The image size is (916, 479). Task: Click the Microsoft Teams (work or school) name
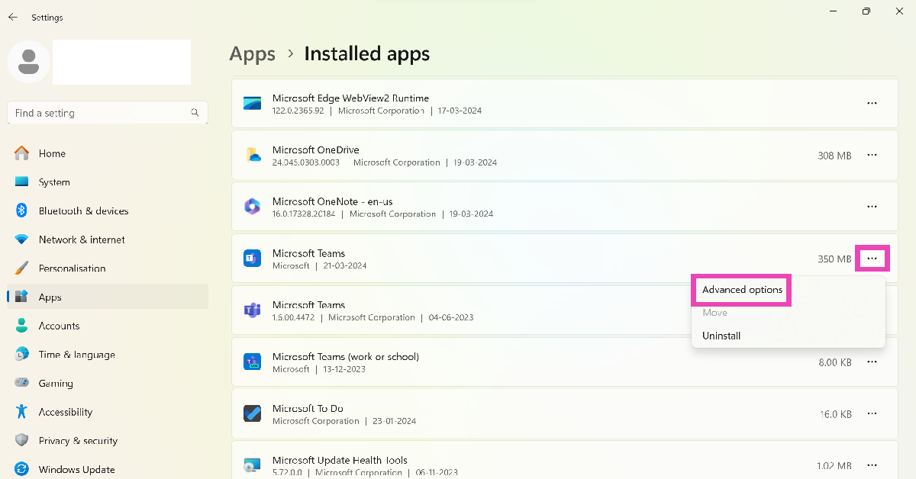pyautogui.click(x=346, y=356)
